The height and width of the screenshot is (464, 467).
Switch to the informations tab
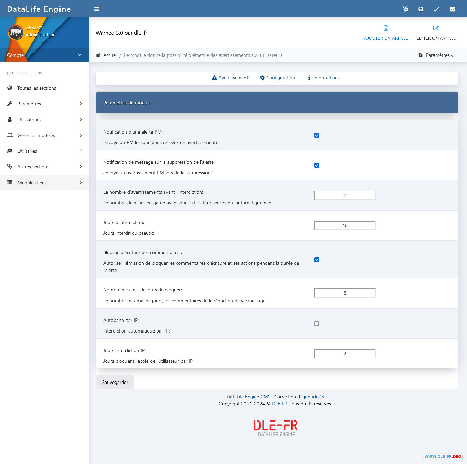[x=324, y=78]
